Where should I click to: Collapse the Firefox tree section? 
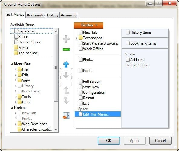pos(12,108)
